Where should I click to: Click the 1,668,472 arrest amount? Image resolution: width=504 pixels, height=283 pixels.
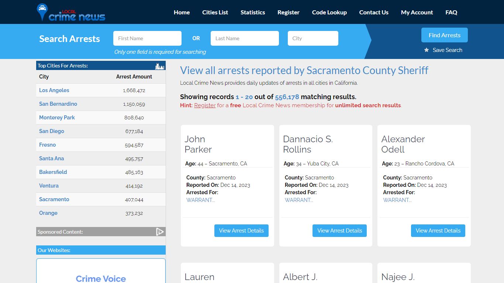[134, 90]
